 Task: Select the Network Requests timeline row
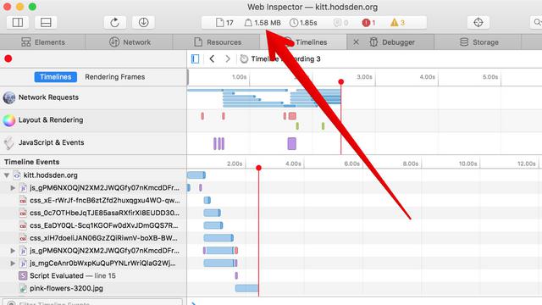(93, 97)
